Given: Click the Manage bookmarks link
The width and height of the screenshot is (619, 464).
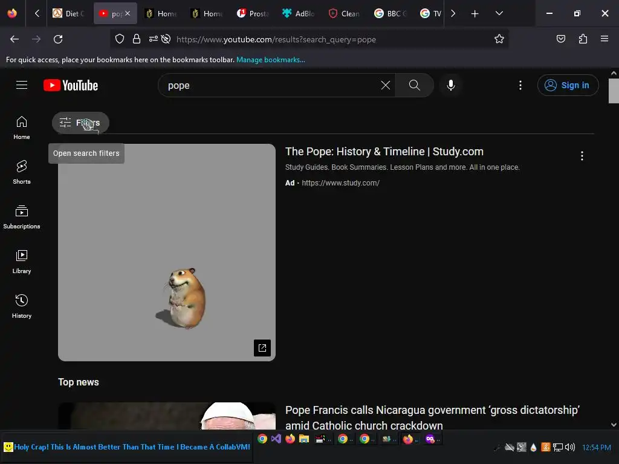Looking at the screenshot, I should click(270, 60).
